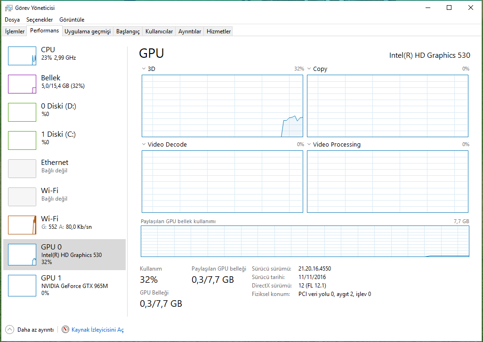Click the 'Daha az ayrıntı' button
This screenshot has width=483, height=342.
tap(35, 330)
